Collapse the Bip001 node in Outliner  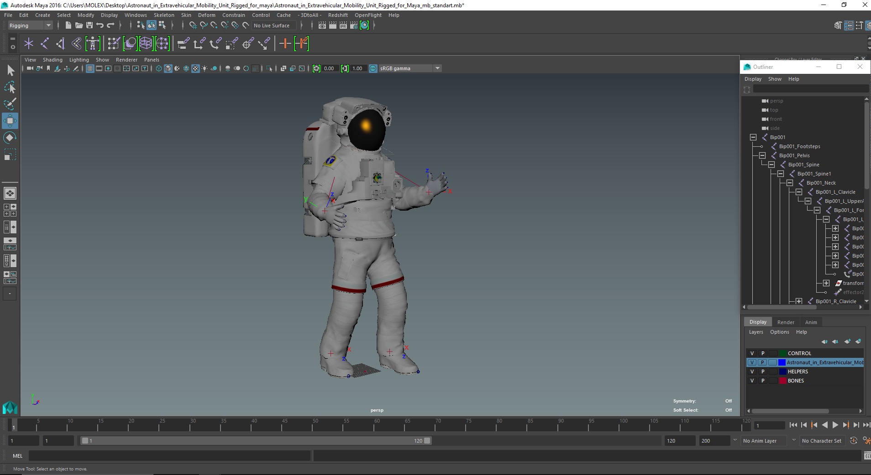click(x=753, y=137)
